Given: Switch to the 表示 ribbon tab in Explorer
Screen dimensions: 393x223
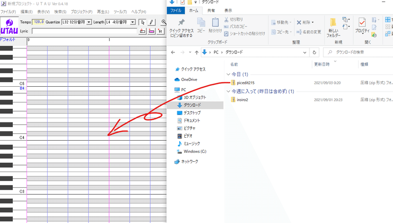Looking at the screenshot, I should (228, 10).
